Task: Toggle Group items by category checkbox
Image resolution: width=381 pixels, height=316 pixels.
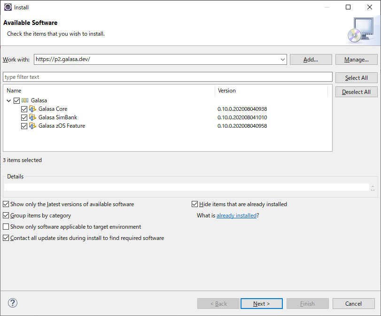Action: click(x=6, y=215)
